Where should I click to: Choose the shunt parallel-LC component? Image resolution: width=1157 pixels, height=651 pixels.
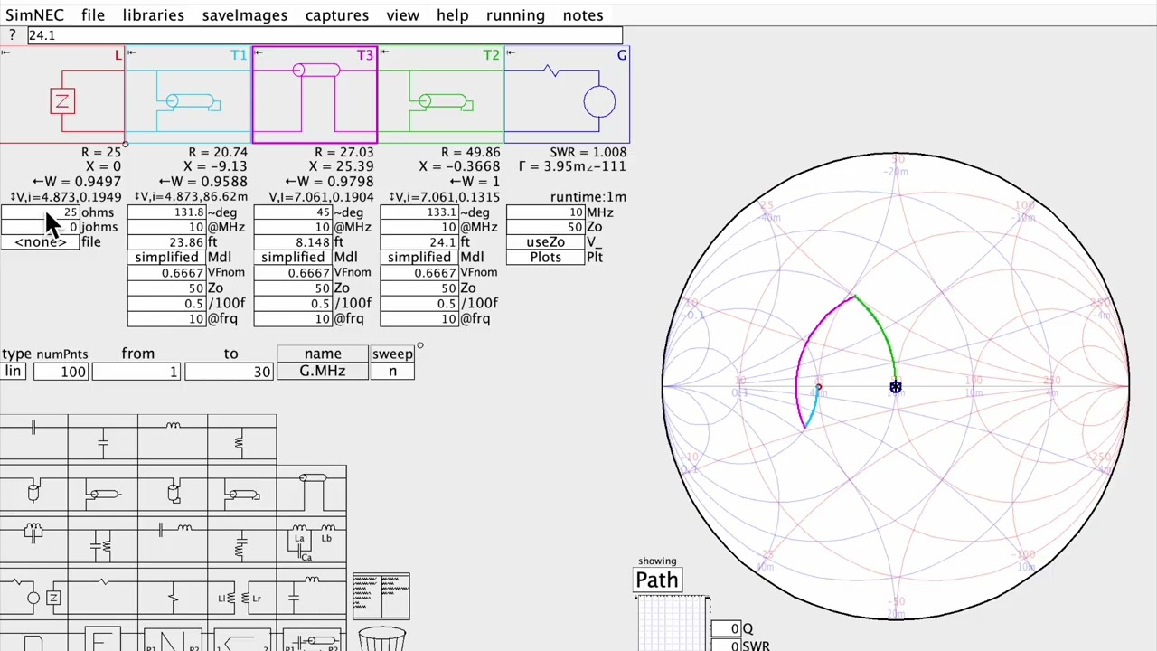[x=103, y=538]
